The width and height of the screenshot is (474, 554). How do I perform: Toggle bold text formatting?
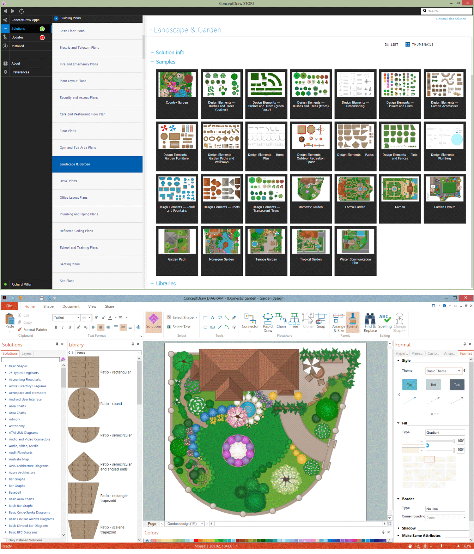pos(56,327)
